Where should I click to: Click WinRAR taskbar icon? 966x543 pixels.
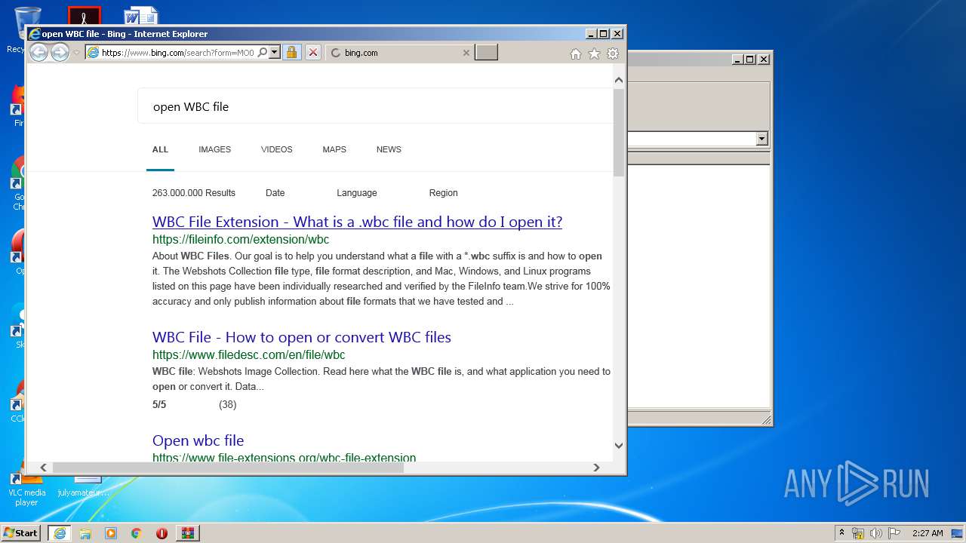(188, 533)
